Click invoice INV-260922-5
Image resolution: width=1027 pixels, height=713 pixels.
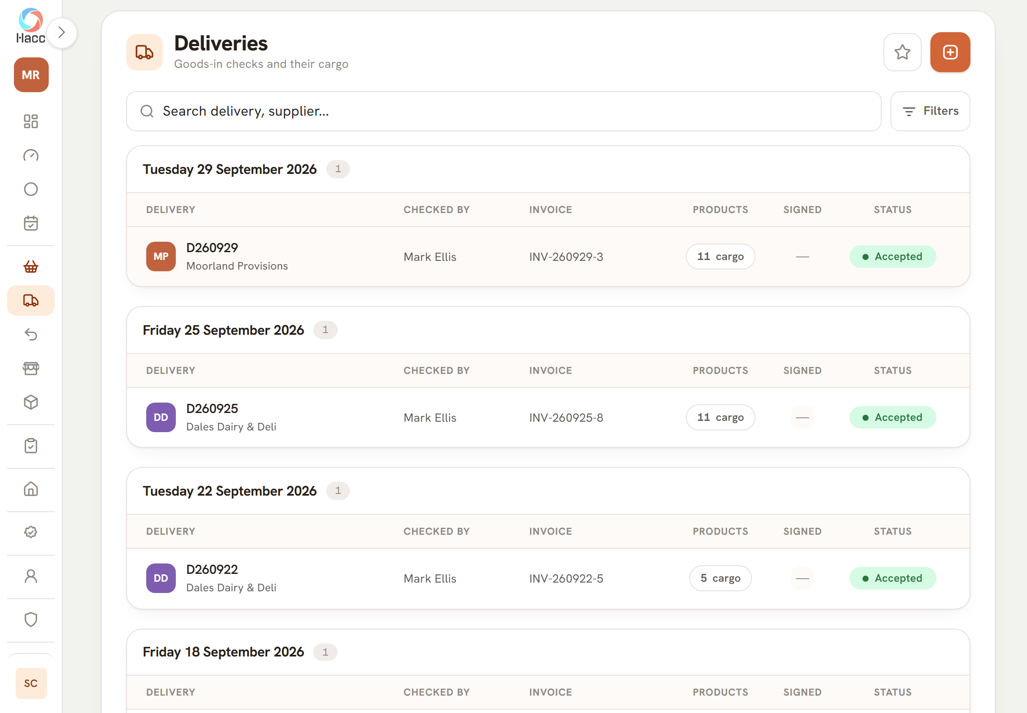(x=566, y=579)
